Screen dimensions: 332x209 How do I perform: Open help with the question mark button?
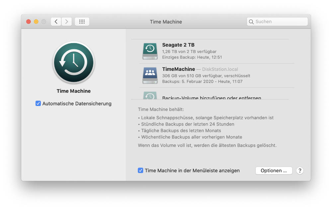pyautogui.click(x=300, y=171)
